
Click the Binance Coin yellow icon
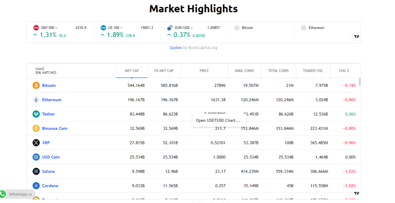click(x=36, y=128)
